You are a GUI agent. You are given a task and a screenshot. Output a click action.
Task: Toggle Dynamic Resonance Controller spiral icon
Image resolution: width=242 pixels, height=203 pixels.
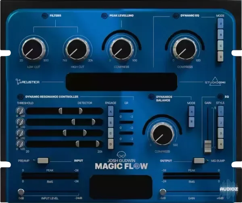pyautogui.click(x=20, y=97)
